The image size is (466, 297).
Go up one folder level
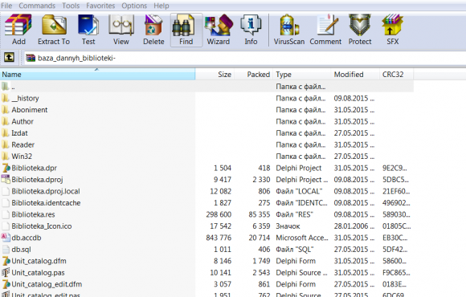tap(9, 57)
